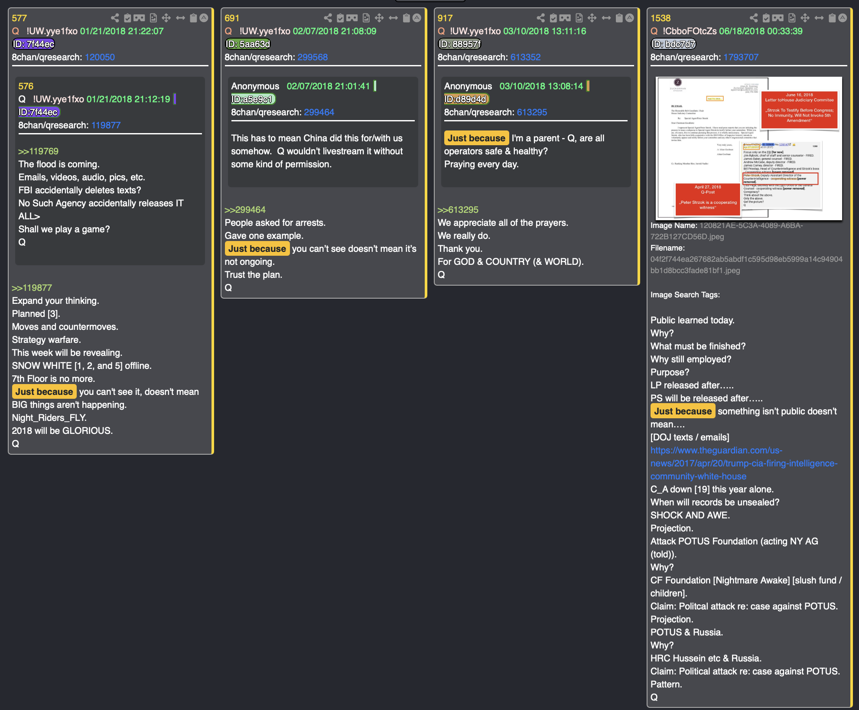Click the ID: 88957f badge

pyautogui.click(x=460, y=44)
